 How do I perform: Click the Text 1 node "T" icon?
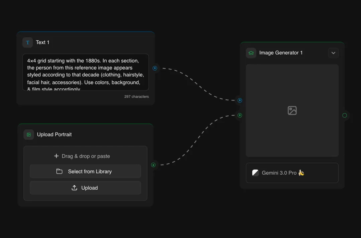click(x=27, y=42)
